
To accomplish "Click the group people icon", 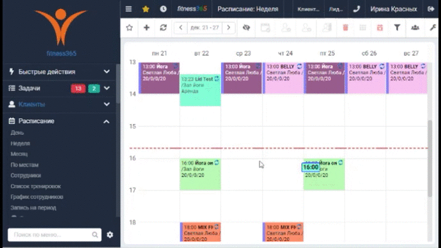I will 415,27.
